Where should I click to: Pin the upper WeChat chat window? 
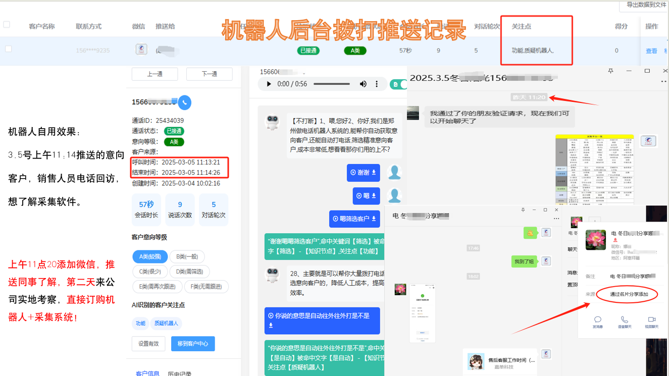(x=610, y=71)
